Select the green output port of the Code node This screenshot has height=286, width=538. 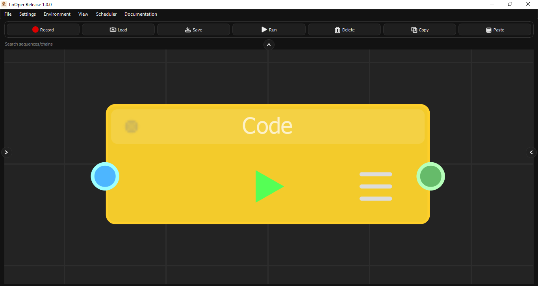coord(431,176)
